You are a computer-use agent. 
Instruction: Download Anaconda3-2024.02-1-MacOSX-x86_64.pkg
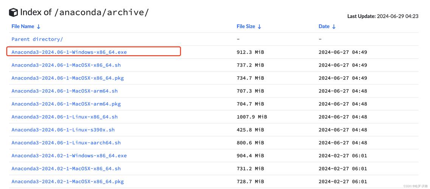(x=67, y=181)
